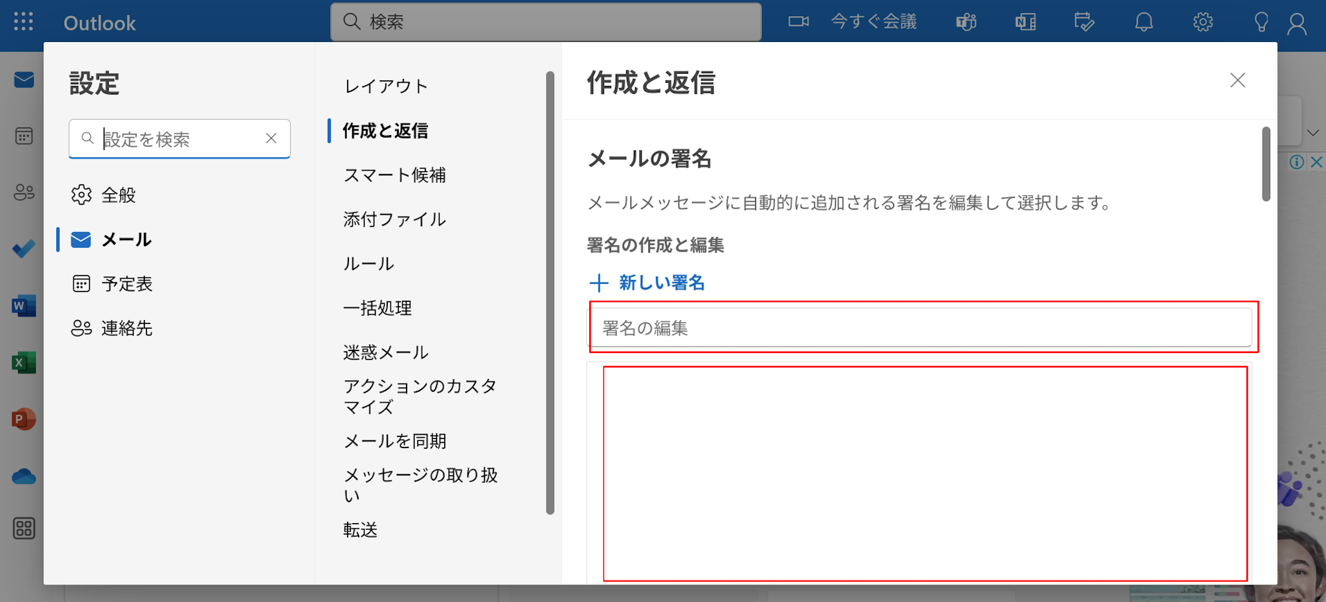
Task: Open the 迷惑メール settings section
Action: (386, 352)
